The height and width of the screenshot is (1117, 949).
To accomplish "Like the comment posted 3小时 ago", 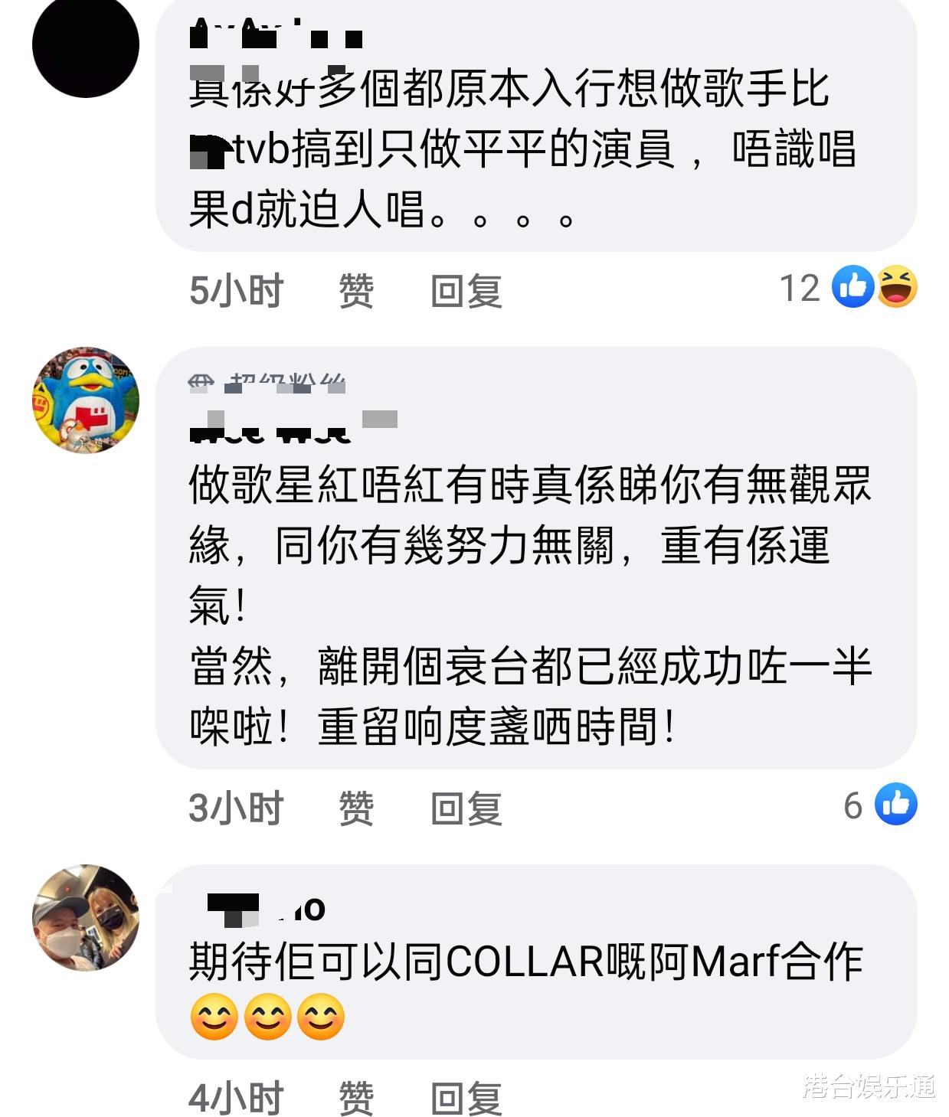I will point(356,808).
